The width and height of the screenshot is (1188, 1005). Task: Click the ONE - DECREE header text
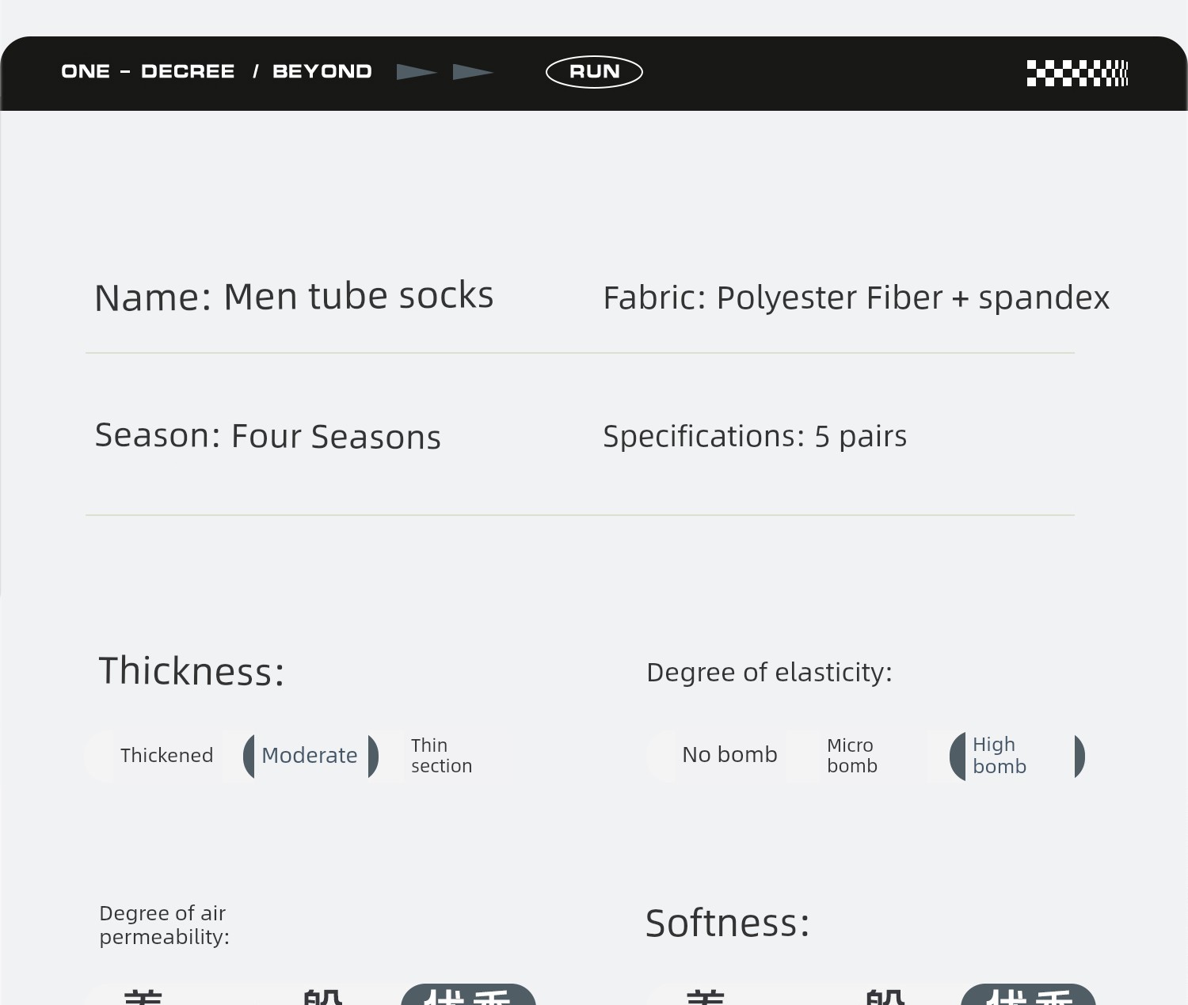point(148,72)
